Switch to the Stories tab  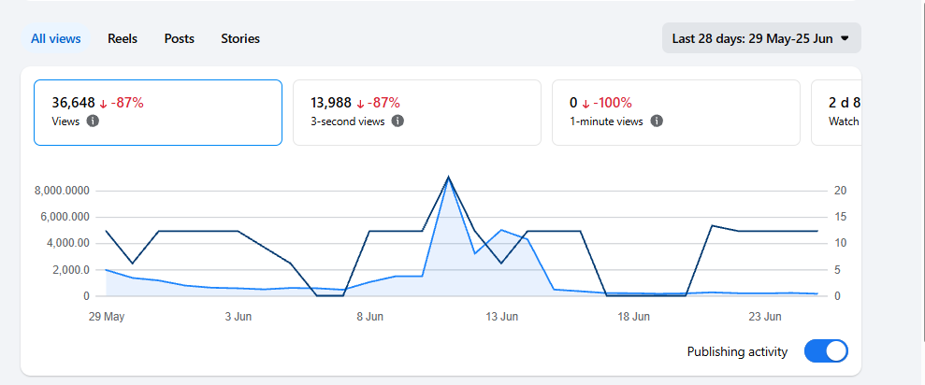coord(240,39)
